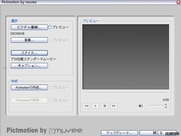Select プレビュー radio beside ピクチャ/動画

coord(50,27)
